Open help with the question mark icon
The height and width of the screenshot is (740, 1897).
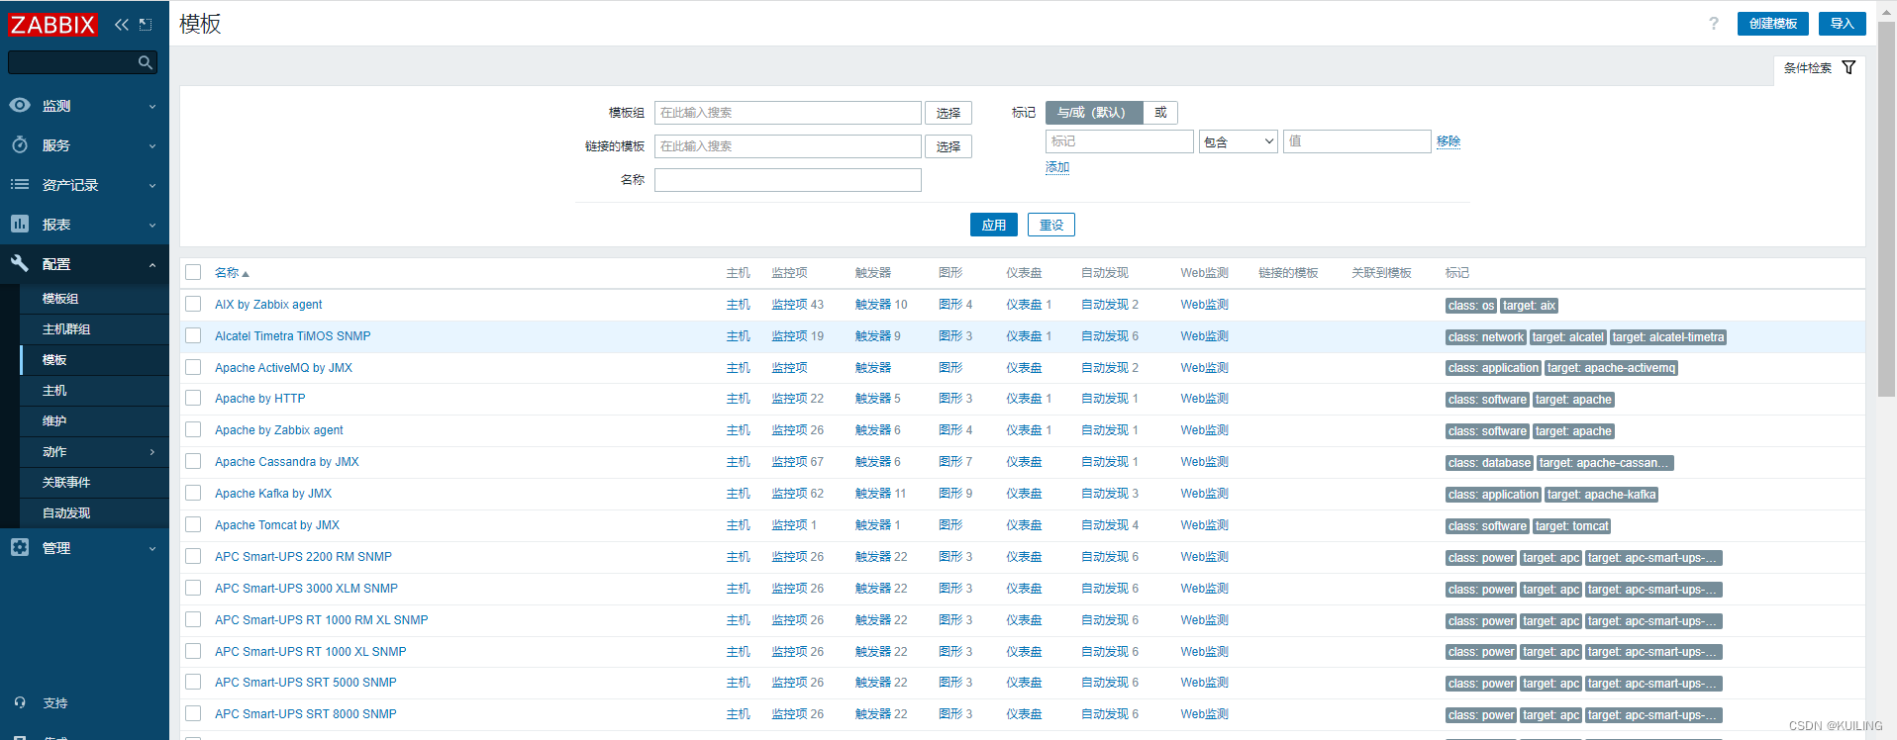point(1714,24)
